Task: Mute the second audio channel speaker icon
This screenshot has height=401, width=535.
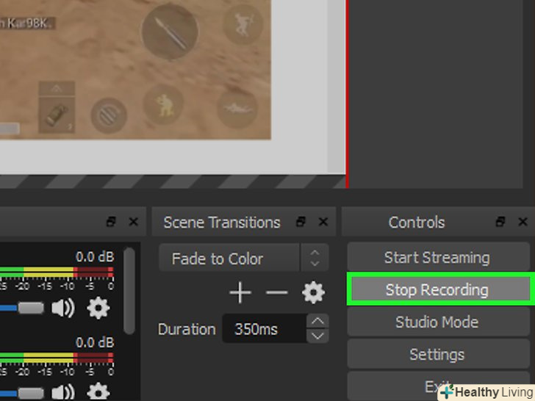Action: (x=62, y=392)
